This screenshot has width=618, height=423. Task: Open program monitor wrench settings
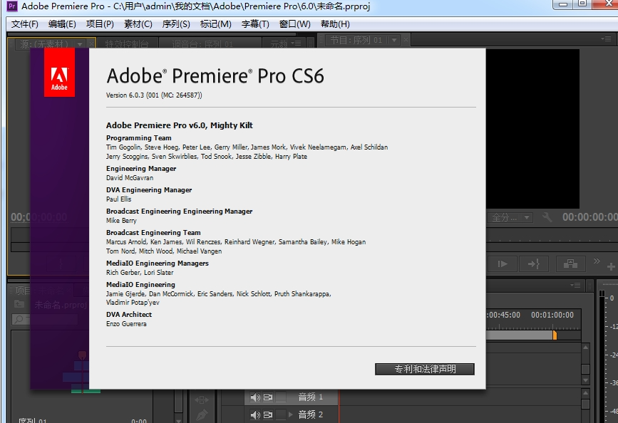pyautogui.click(x=547, y=217)
